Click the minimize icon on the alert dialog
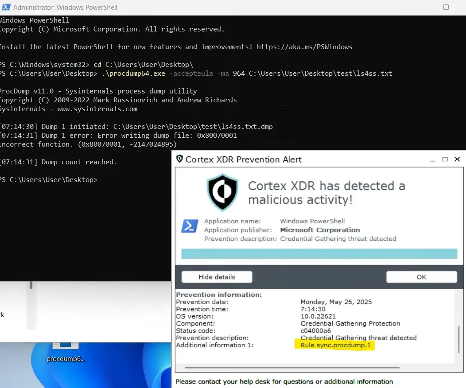The width and height of the screenshot is (466, 388). (432, 159)
